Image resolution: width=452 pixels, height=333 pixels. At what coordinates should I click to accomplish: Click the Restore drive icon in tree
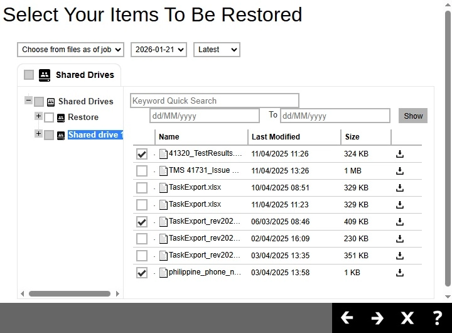coord(61,117)
